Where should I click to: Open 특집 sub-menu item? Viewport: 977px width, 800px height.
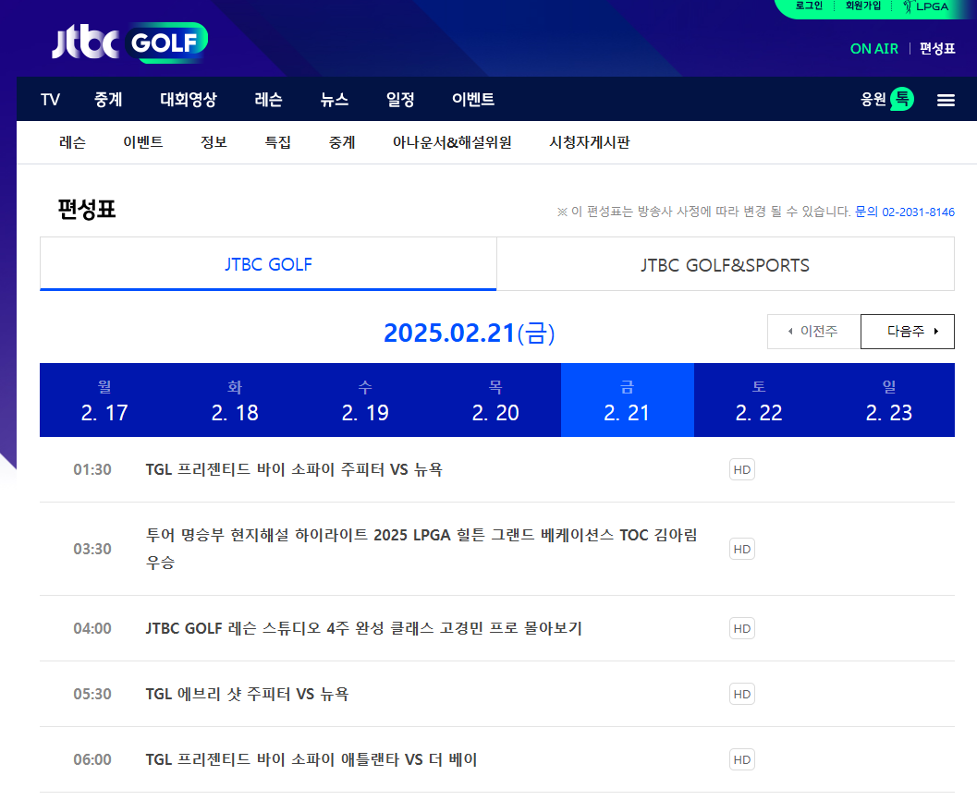[x=278, y=142]
